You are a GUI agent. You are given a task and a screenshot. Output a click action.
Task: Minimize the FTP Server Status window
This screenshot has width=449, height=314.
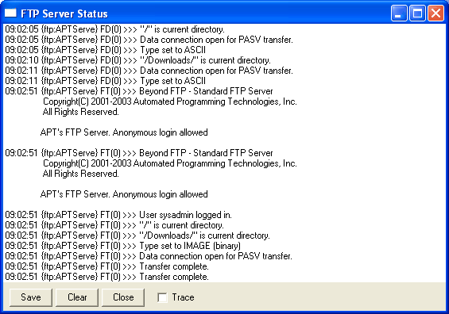point(399,13)
